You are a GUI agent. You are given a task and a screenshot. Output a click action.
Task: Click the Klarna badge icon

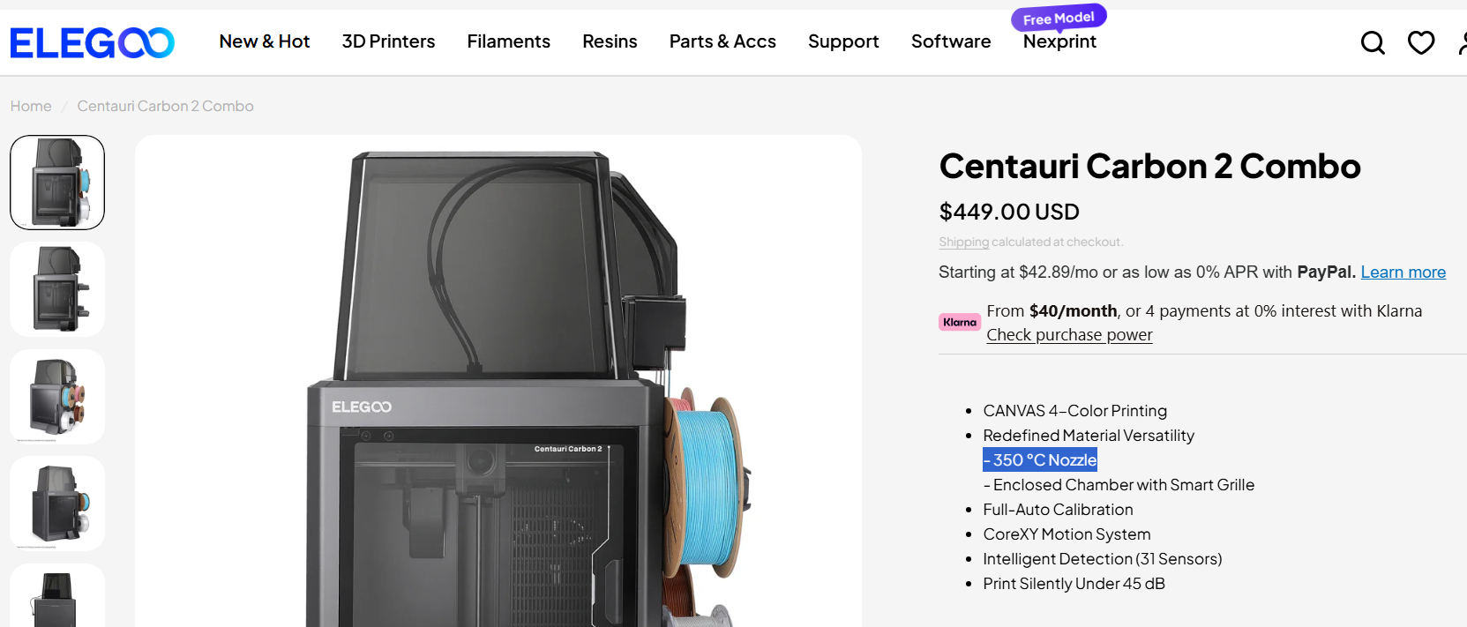coord(960,322)
